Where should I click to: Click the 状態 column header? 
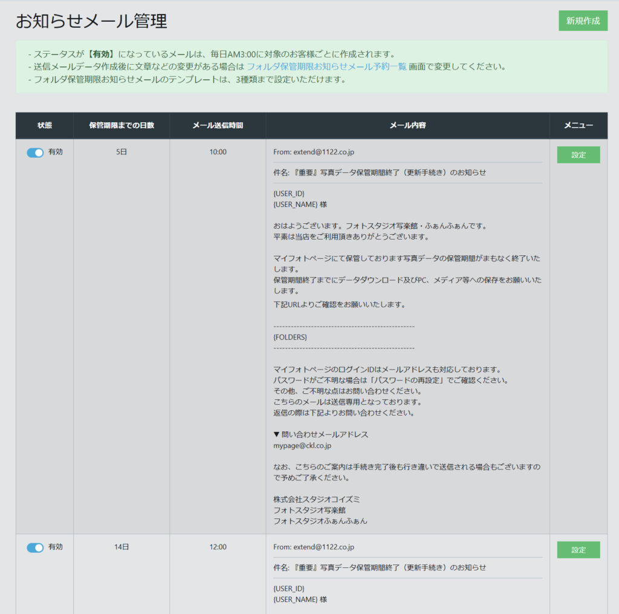coord(44,126)
